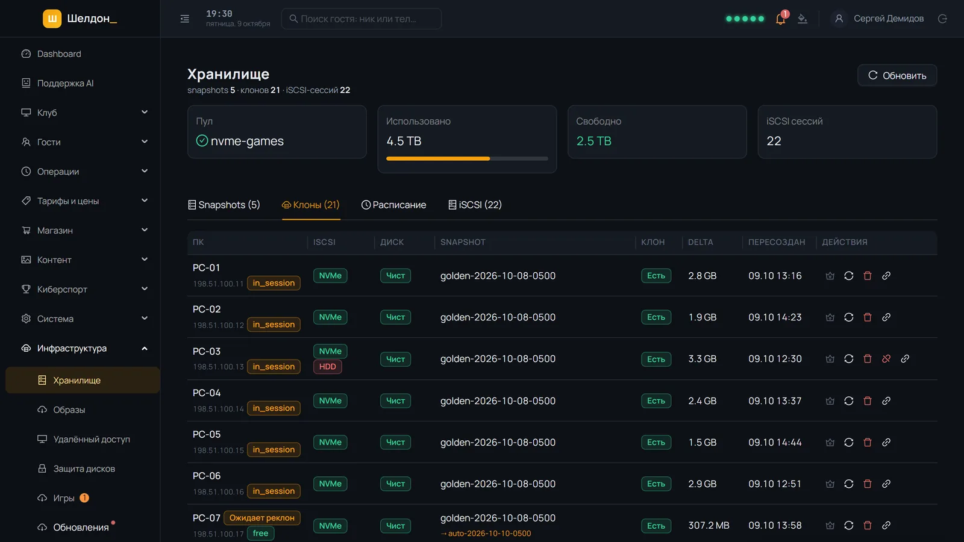Select the Клоны (21) tab
964x542 pixels.
[x=311, y=205]
